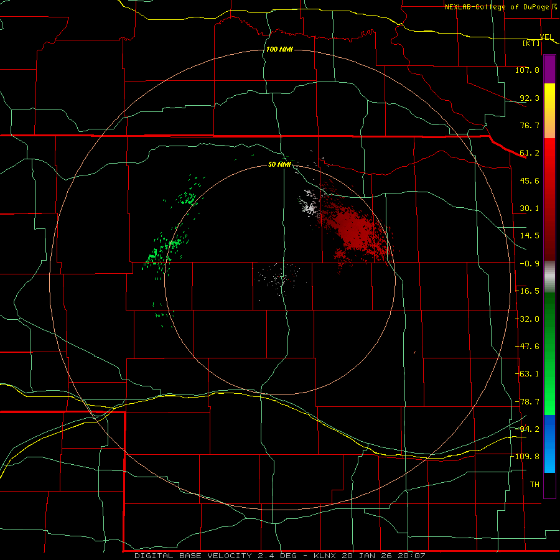Click the 14.5 velocity scale value
Viewport: 560px width, 560px height.
point(530,236)
